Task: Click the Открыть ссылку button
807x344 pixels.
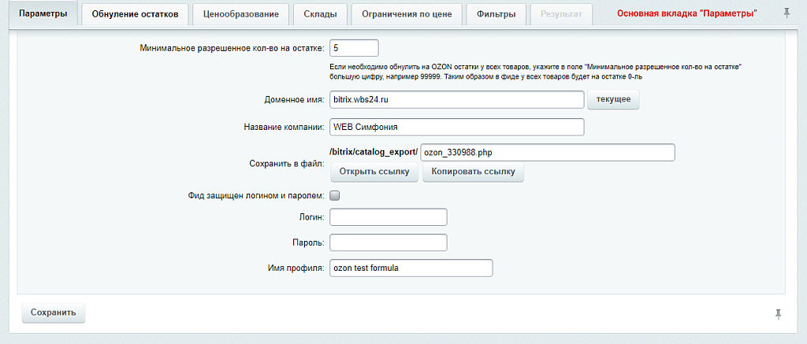Action: (x=374, y=172)
